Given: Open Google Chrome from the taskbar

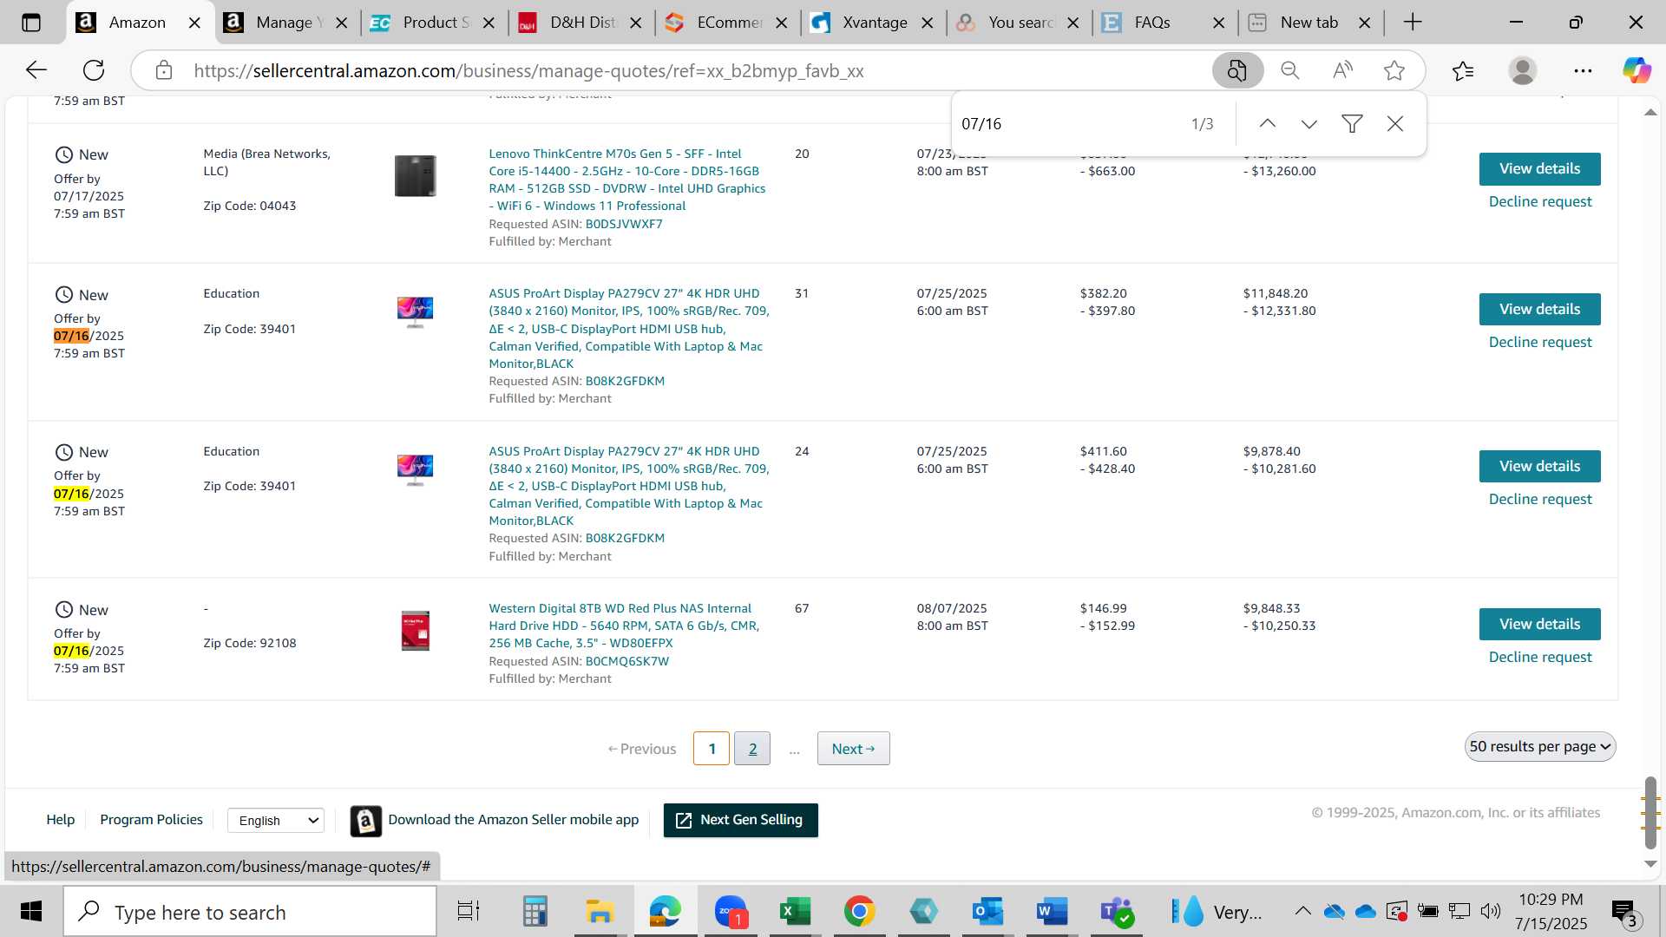Looking at the screenshot, I should tap(859, 912).
